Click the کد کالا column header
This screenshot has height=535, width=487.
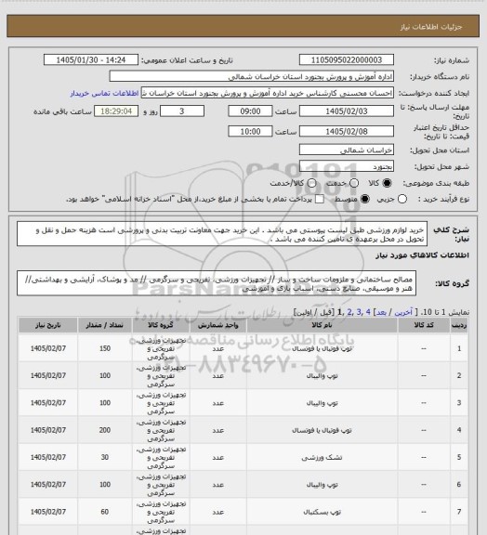click(x=424, y=325)
